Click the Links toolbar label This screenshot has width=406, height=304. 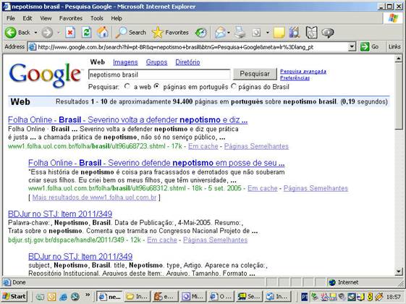pyautogui.click(x=394, y=47)
